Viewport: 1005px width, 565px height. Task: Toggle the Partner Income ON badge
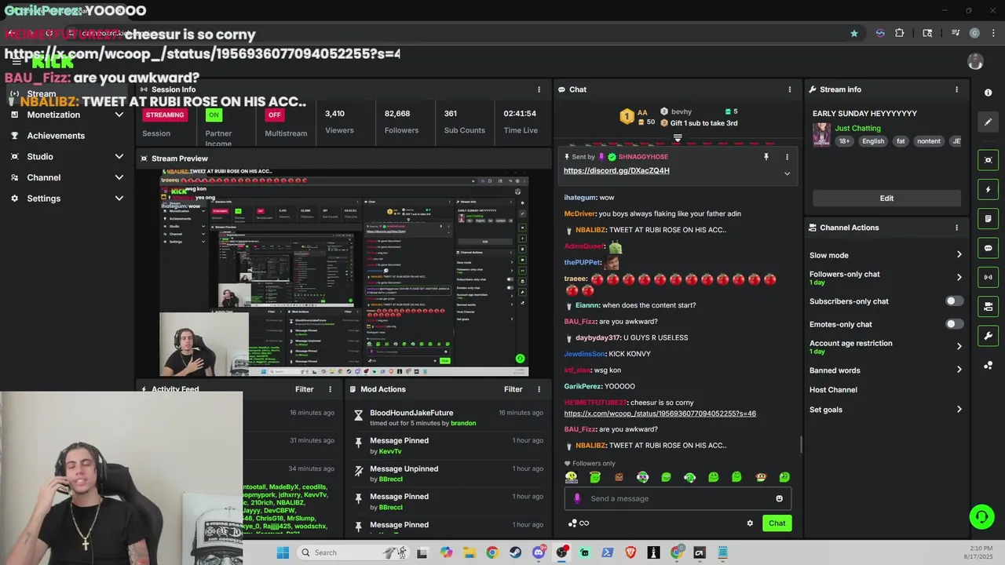(214, 115)
